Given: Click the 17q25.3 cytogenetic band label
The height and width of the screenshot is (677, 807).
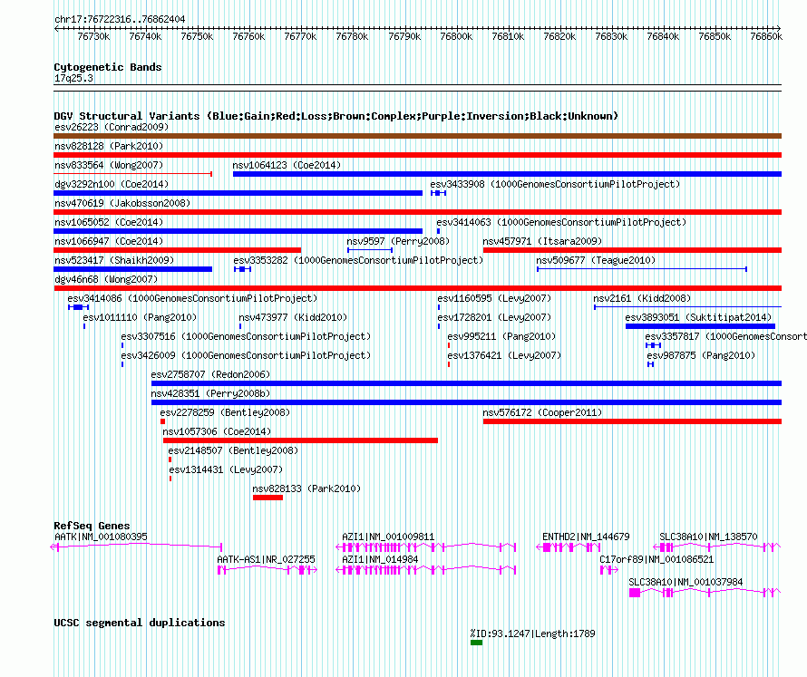Looking at the screenshot, I should pos(73,78).
